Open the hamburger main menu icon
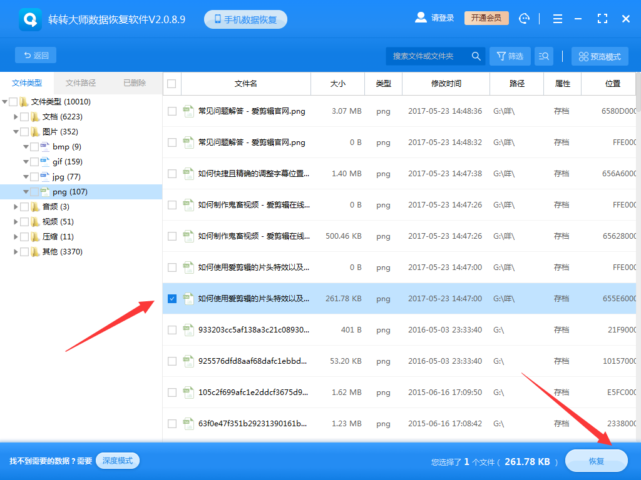The image size is (641, 480). pos(558,19)
